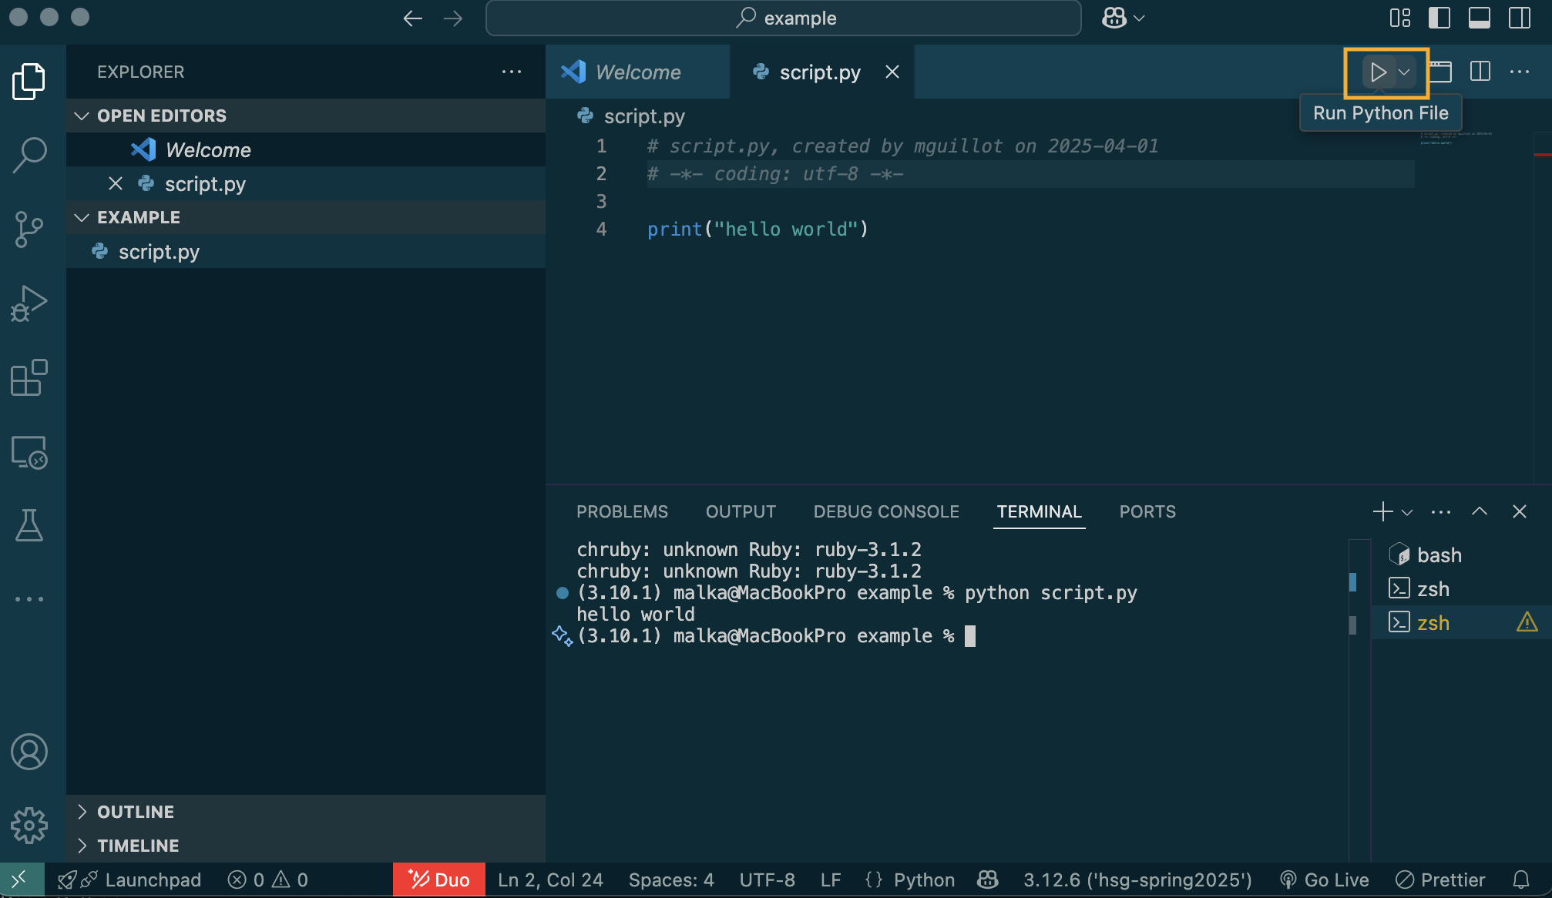Open the run button dropdown arrow
The image size is (1552, 898).
click(x=1404, y=72)
